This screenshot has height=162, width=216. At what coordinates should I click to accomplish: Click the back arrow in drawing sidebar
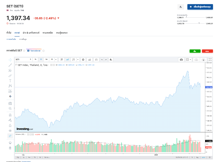click(x=10, y=96)
